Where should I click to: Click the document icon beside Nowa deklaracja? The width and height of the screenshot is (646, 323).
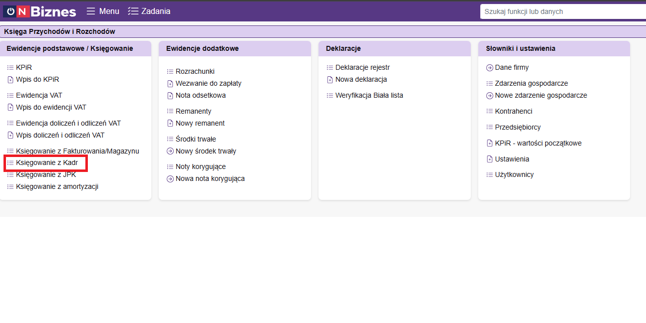point(330,79)
